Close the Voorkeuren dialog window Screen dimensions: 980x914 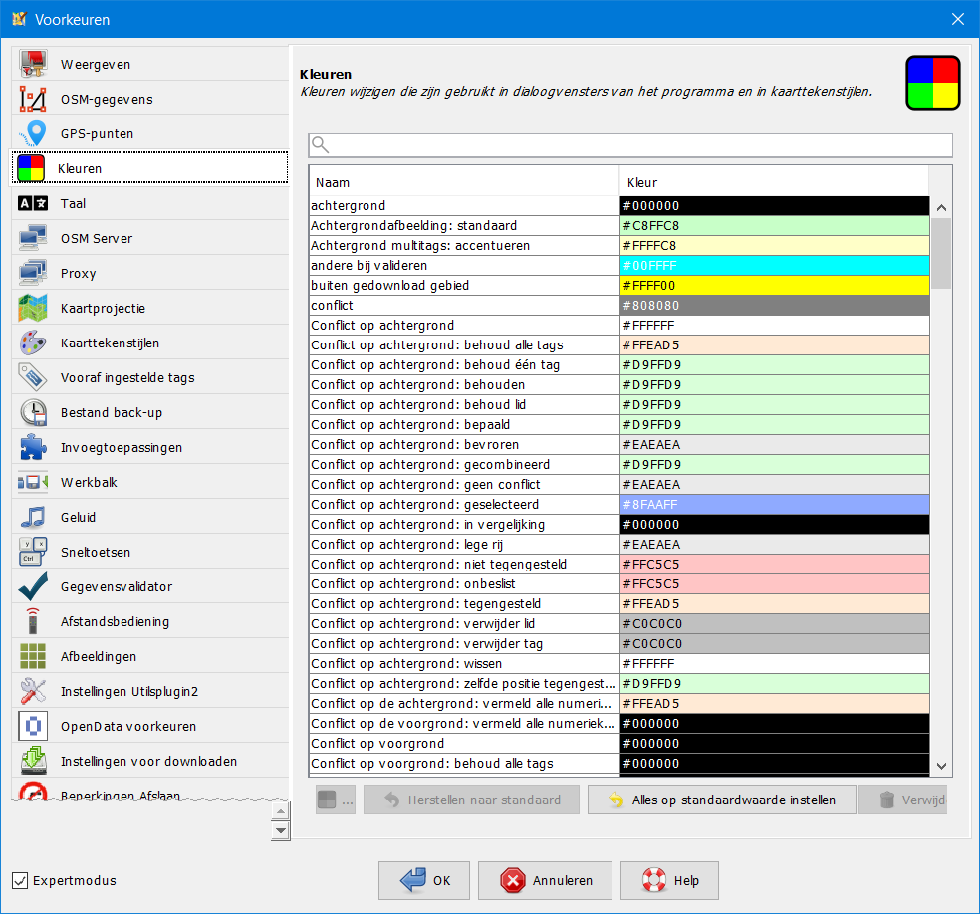957,19
